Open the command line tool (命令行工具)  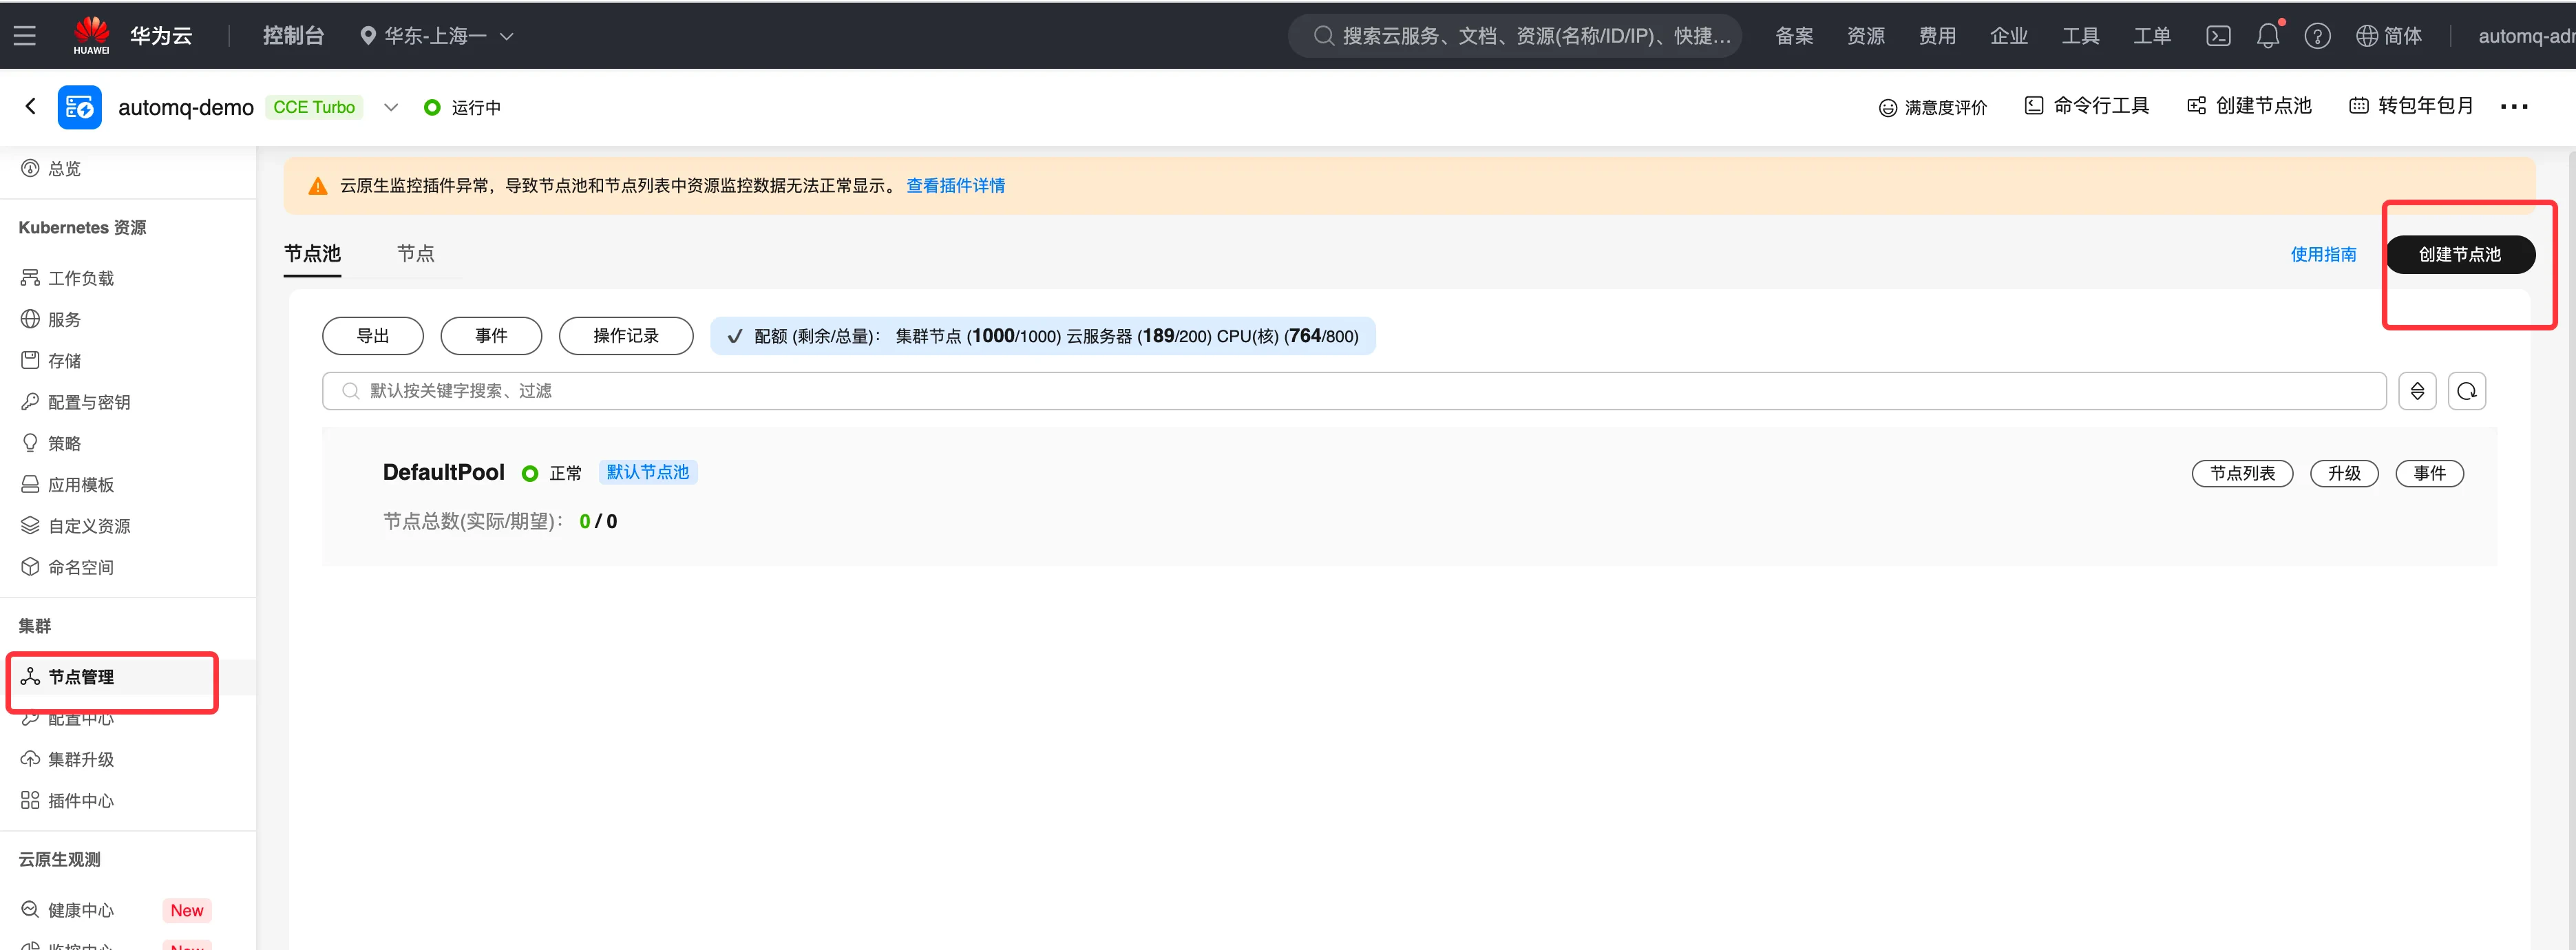[2086, 106]
